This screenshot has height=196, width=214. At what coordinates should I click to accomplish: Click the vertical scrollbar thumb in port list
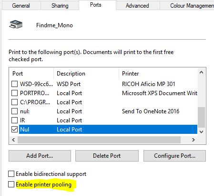(201, 118)
